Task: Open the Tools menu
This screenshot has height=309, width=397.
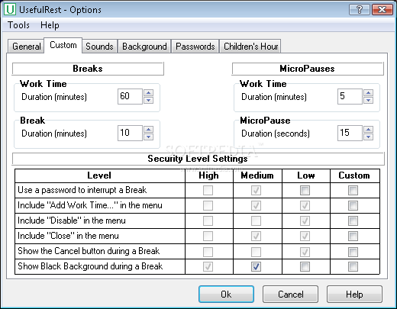Action: (18, 25)
